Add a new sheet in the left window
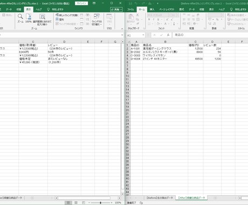 32,198
